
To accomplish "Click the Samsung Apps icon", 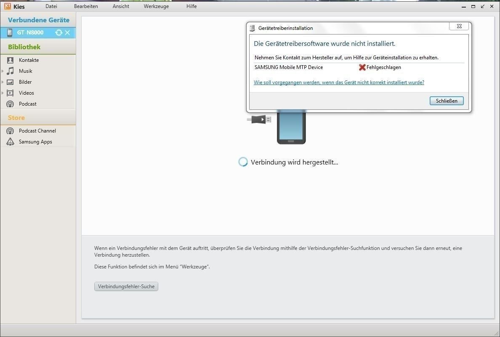I will [x=10, y=141].
